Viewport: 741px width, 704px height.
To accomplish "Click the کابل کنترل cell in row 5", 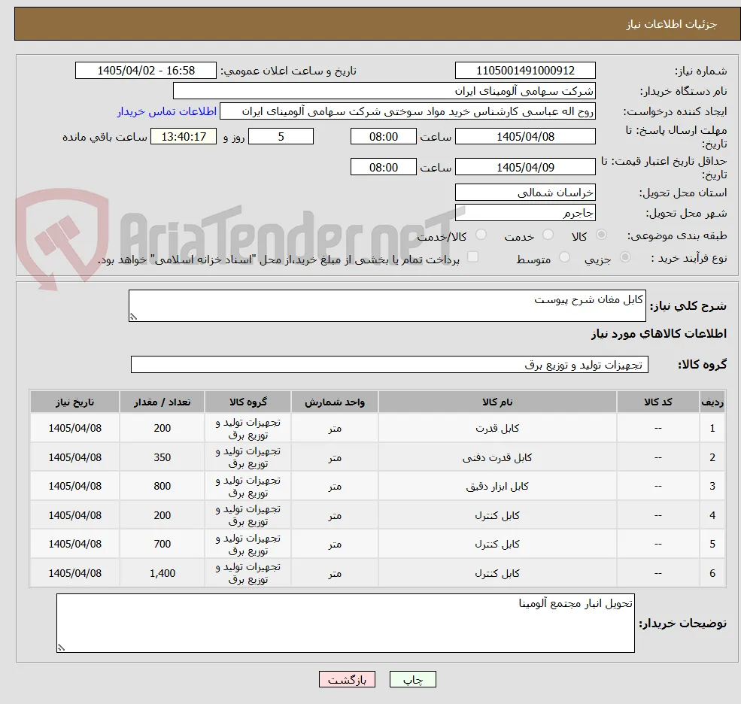I will pyautogui.click(x=497, y=545).
